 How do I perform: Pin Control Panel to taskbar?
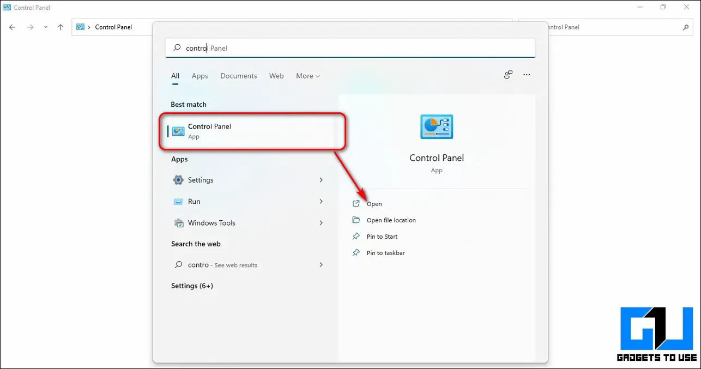tap(386, 253)
